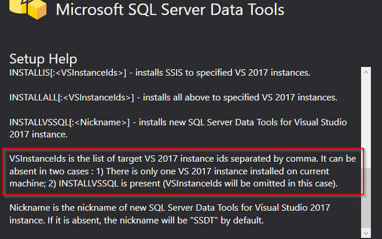
Task: Click the scrollbar up arrow
Action: coord(366,72)
